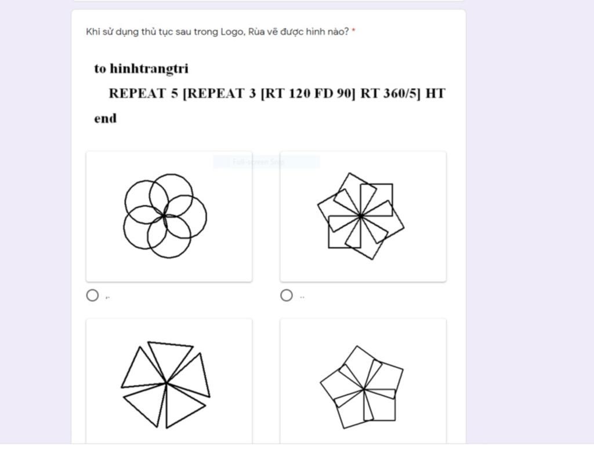Select the radio button under the circles image
Viewport: 594px width, 461px height.
pos(92,295)
